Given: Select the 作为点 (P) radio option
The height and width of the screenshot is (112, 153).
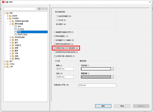Looking at the screenshot, I should coord(57,20).
